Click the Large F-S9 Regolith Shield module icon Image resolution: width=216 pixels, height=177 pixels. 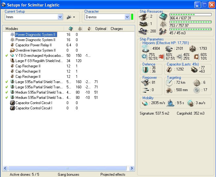[x=12, y=61]
